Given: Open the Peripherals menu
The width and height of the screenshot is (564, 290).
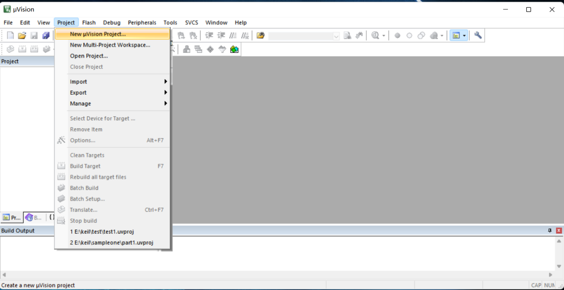Looking at the screenshot, I should (x=142, y=23).
